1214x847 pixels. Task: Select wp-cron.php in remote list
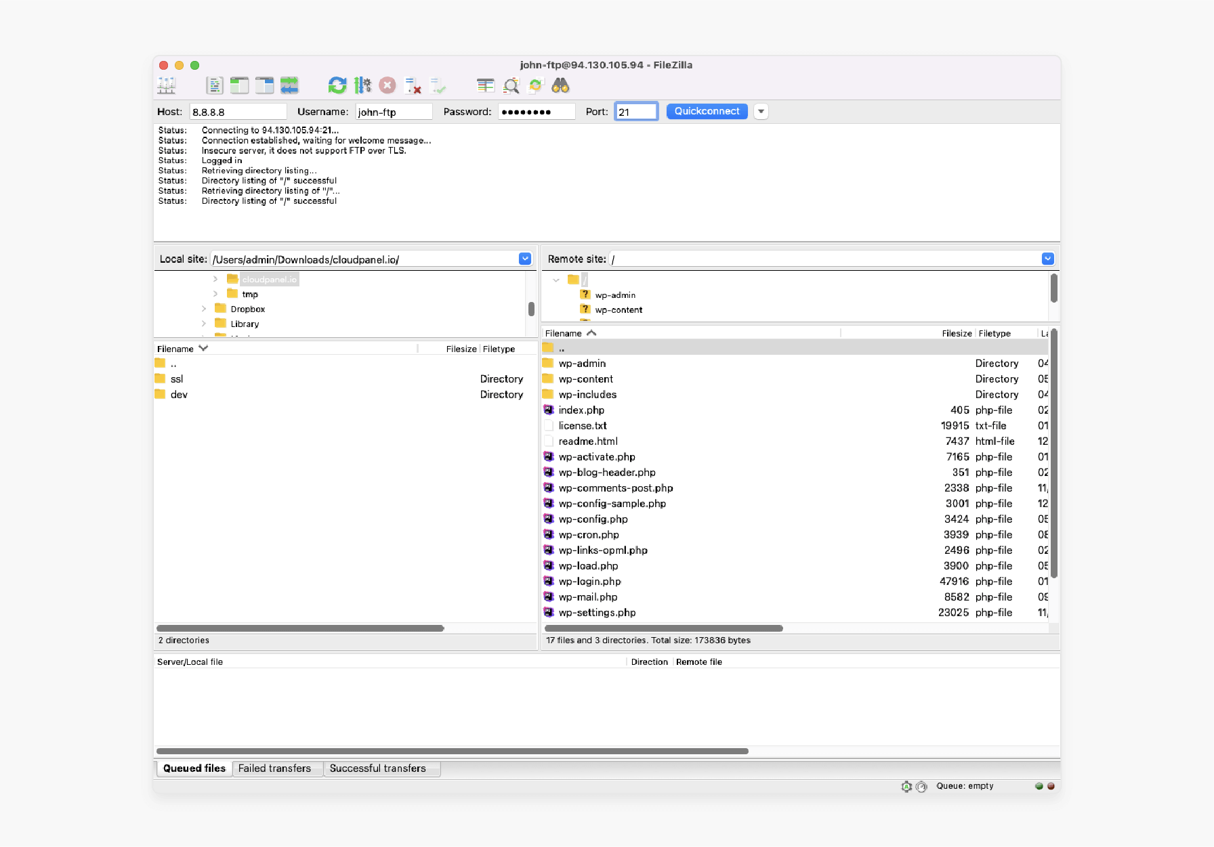795,535
